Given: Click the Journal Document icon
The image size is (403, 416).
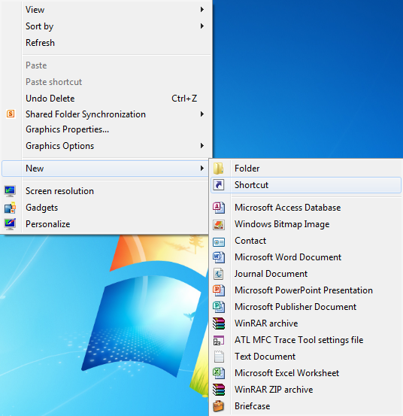Looking at the screenshot, I should [x=219, y=274].
